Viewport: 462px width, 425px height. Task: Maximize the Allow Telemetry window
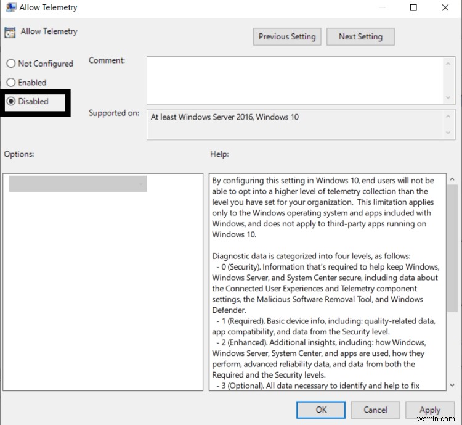click(413, 7)
